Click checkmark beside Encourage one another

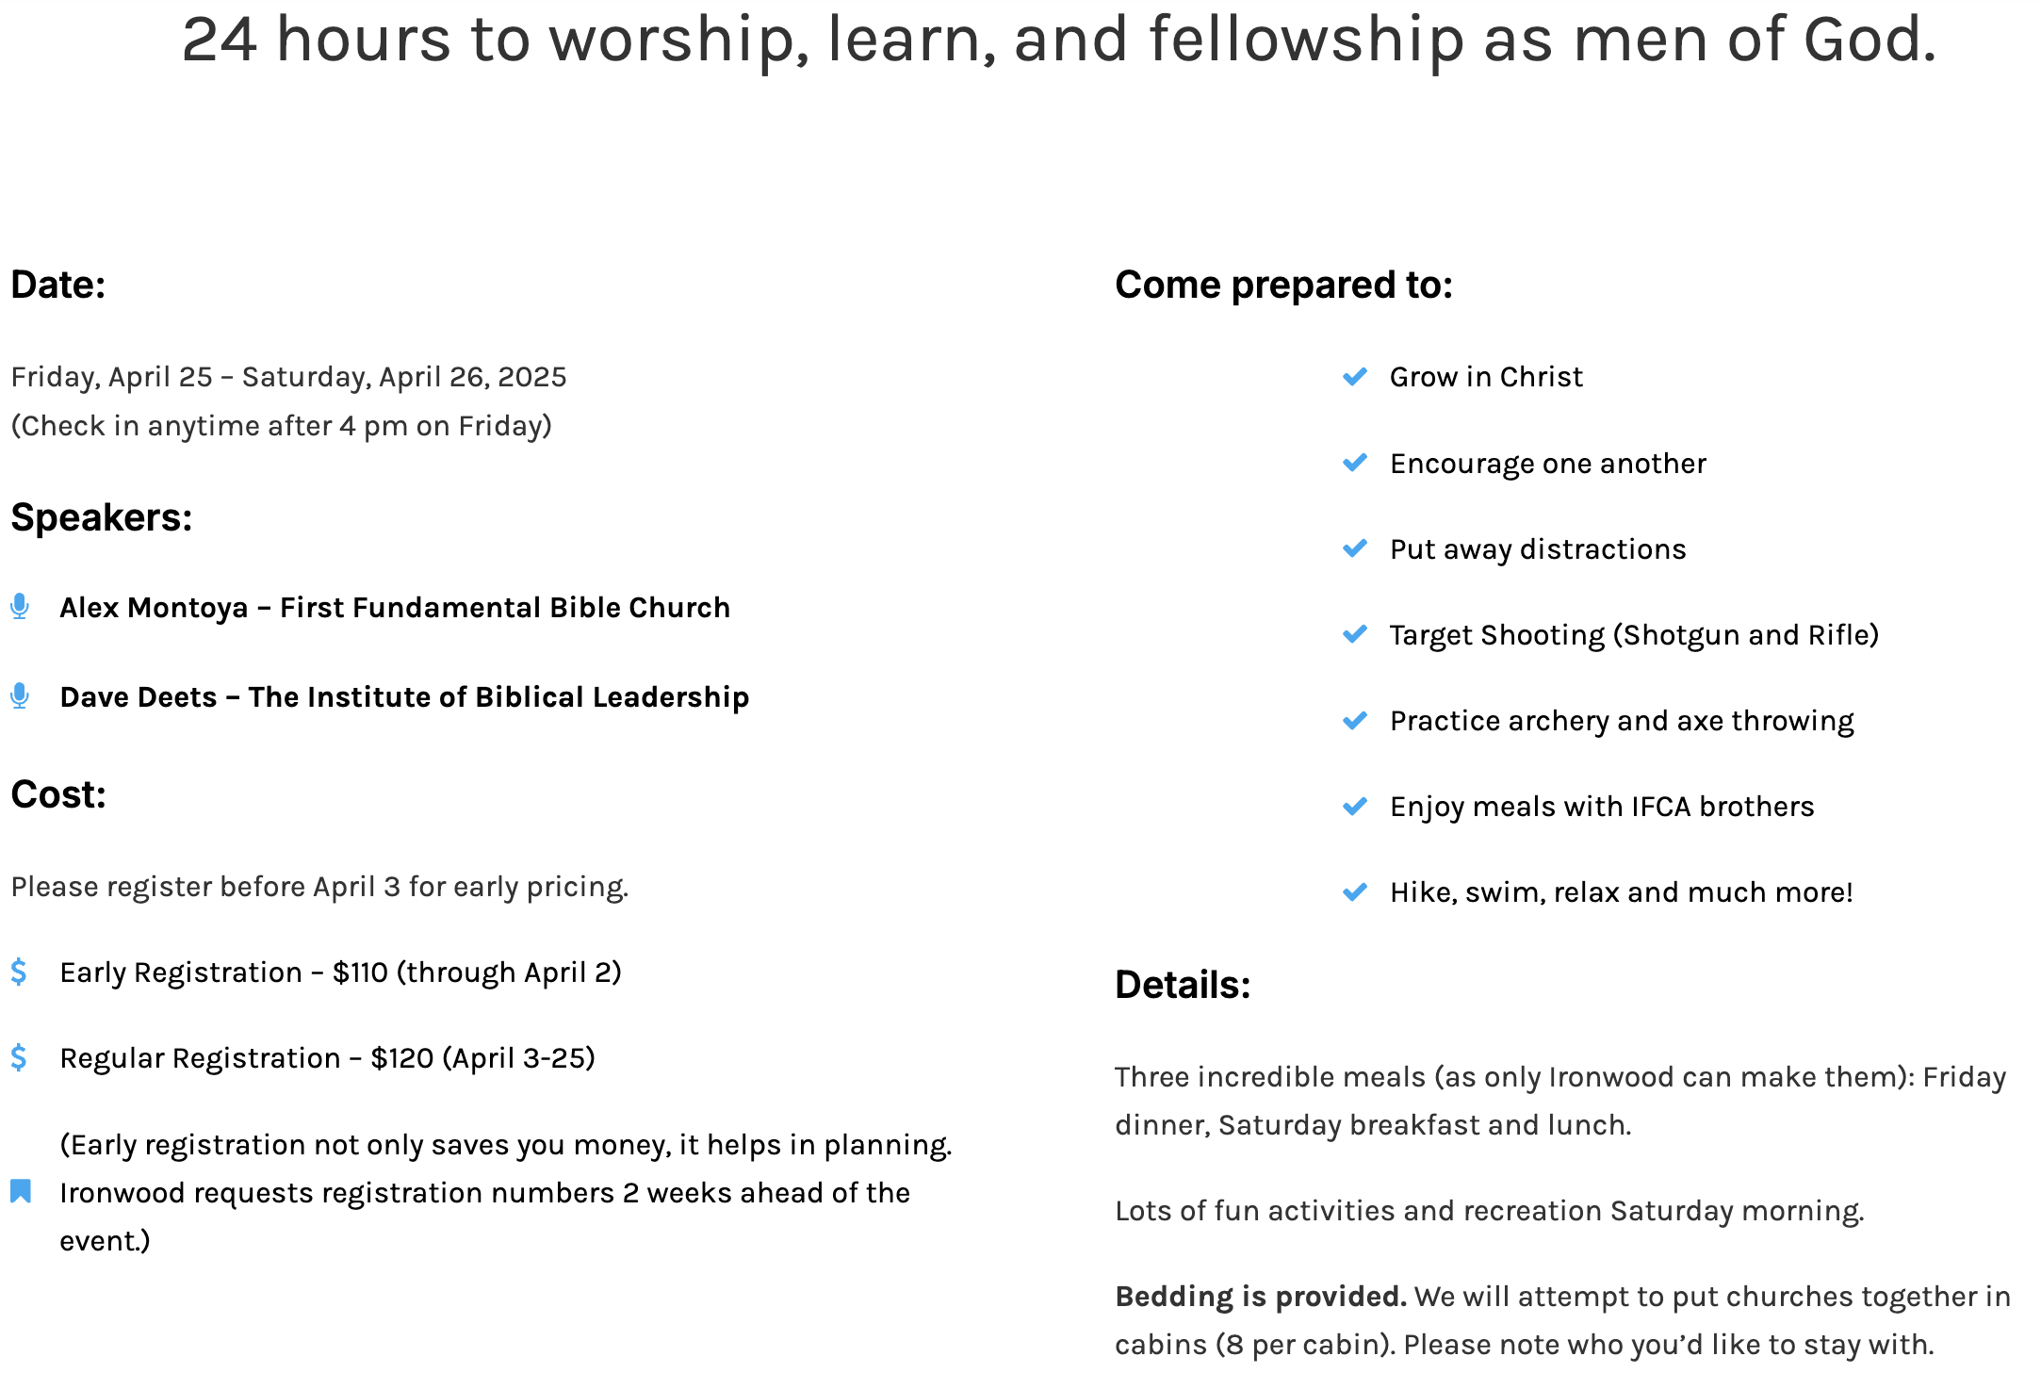[1355, 463]
